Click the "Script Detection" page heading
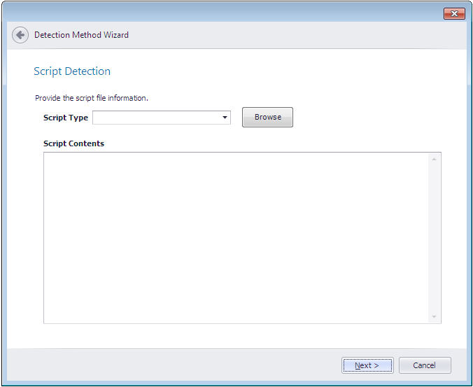 (72, 71)
